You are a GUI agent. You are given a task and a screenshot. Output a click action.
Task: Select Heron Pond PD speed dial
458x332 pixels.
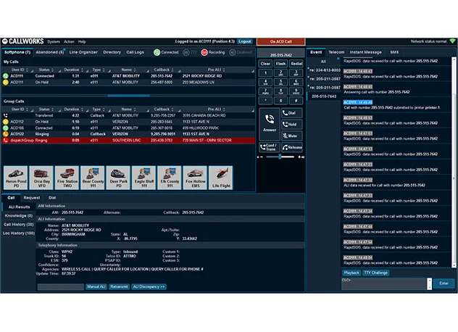16,176
